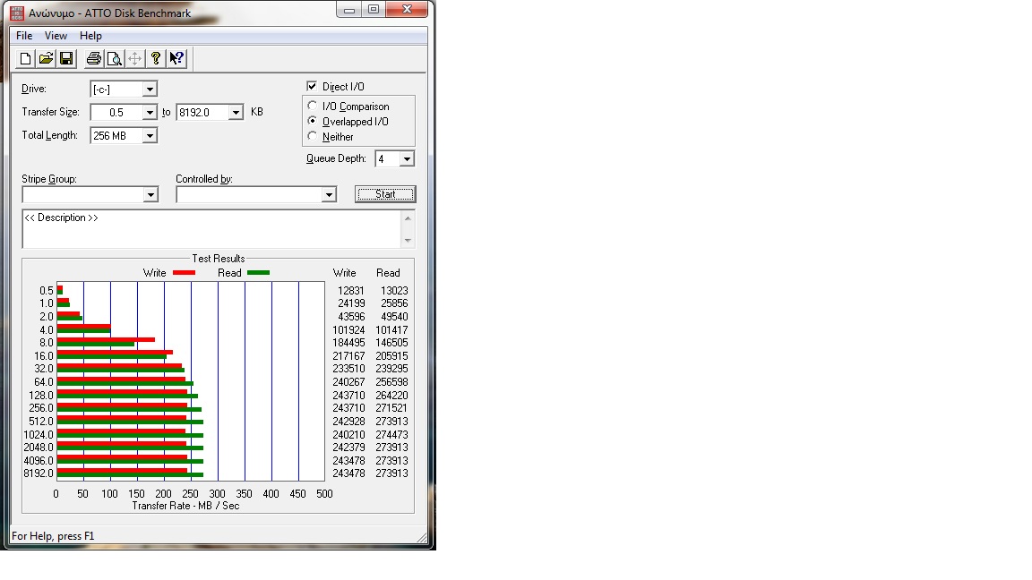This screenshot has height=580, width=1032.
Task: Click the read value 256598
Action: point(391,382)
